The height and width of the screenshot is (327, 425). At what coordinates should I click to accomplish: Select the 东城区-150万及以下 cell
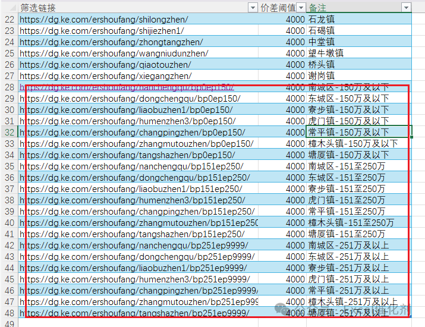pyautogui.click(x=359, y=99)
